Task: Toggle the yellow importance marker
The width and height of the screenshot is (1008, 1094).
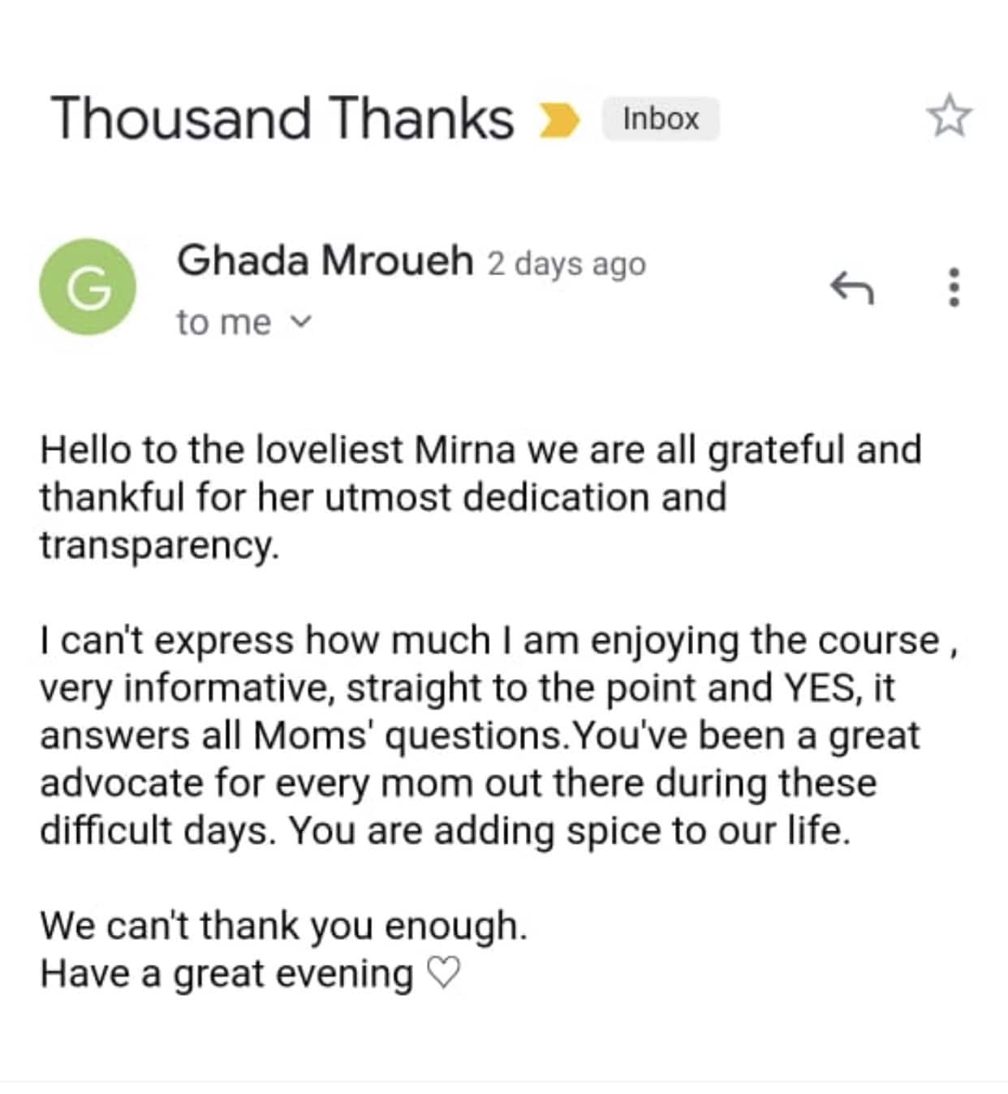Action: click(559, 120)
